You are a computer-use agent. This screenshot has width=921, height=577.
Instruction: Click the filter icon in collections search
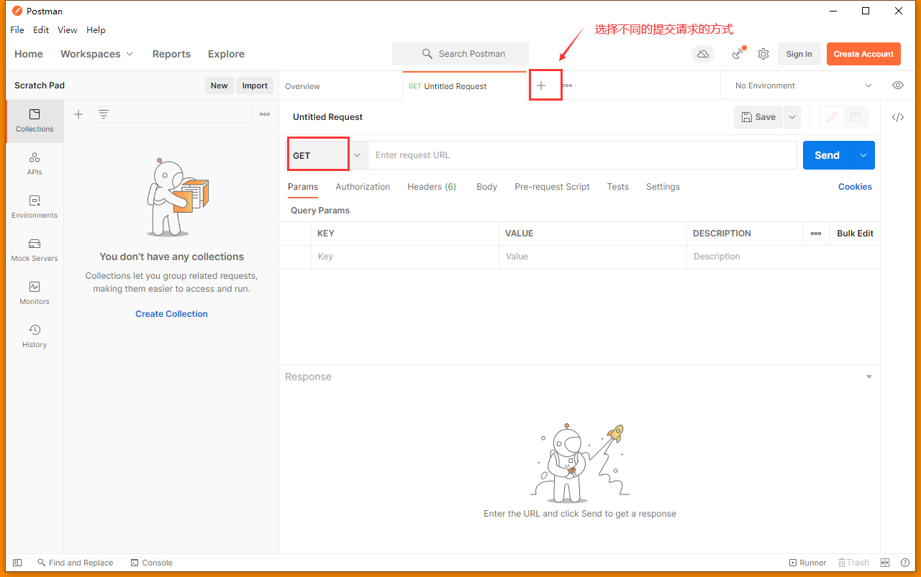click(104, 114)
